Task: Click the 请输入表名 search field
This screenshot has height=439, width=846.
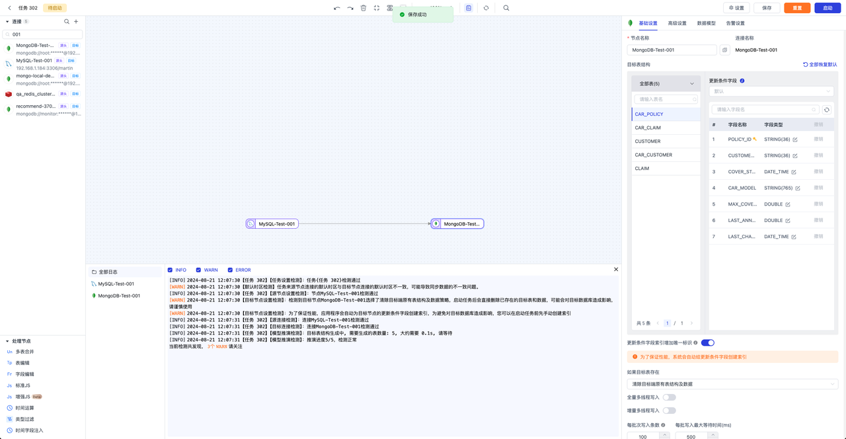Action: tap(666, 99)
